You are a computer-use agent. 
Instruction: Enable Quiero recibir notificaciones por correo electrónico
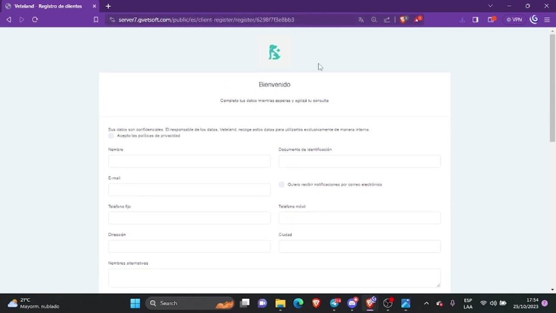(x=281, y=184)
